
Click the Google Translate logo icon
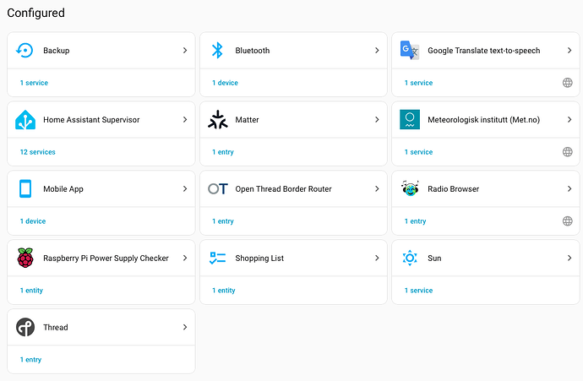tap(410, 50)
